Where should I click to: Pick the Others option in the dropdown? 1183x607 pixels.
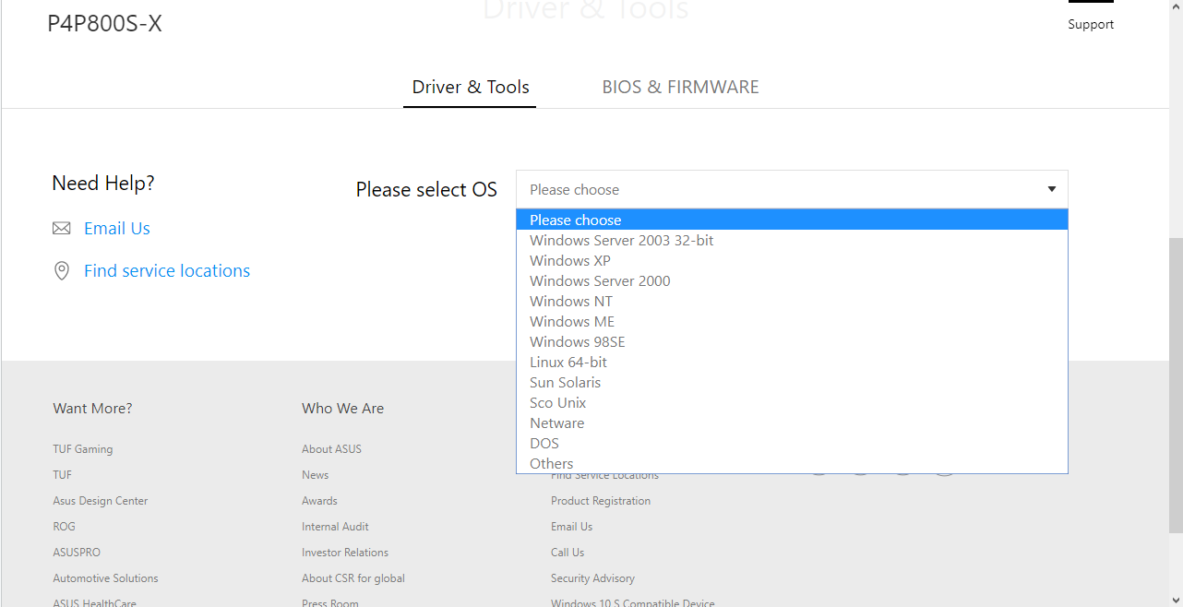(x=552, y=463)
